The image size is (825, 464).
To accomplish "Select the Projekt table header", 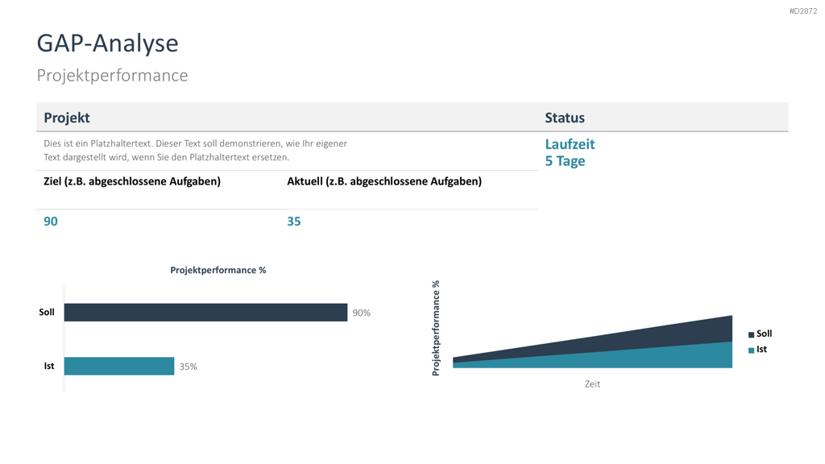I will [67, 118].
